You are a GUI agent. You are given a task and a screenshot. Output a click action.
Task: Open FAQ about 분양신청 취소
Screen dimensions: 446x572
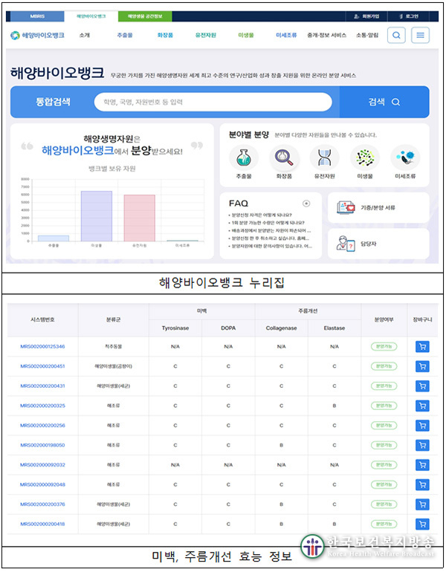(x=270, y=238)
